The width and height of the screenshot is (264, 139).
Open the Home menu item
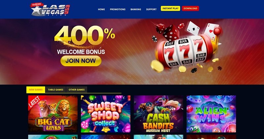[x=101, y=10]
